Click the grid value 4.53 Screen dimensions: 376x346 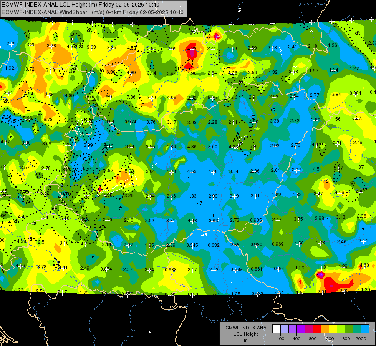[x=192, y=171]
